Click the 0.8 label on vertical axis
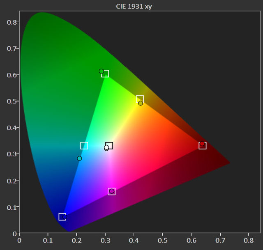 (x=12, y=22)
